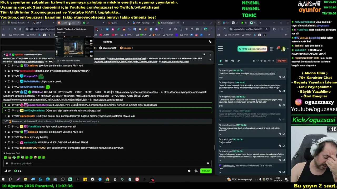Click the Kicklet oyunfor.com/donate/sasi link
Image resolution: width=337 pixels, height=189 pixels.
(137, 92)
